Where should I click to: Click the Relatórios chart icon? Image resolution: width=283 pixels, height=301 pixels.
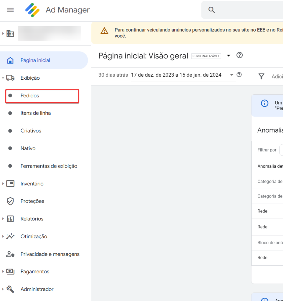click(x=10, y=219)
